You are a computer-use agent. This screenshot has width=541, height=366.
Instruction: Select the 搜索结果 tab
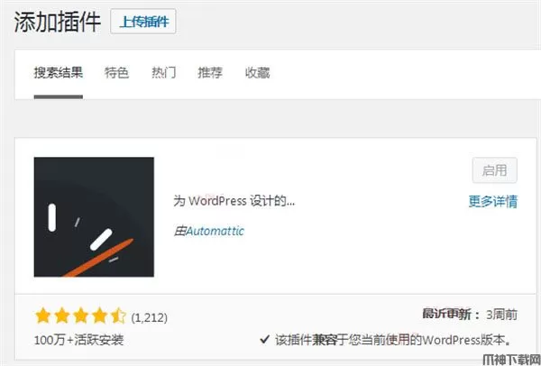(x=59, y=73)
